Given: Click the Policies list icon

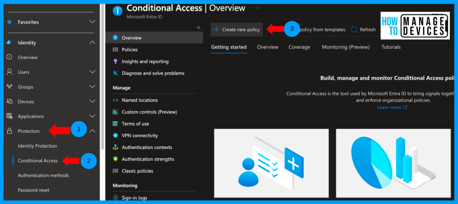Looking at the screenshot, I should click(115, 50).
